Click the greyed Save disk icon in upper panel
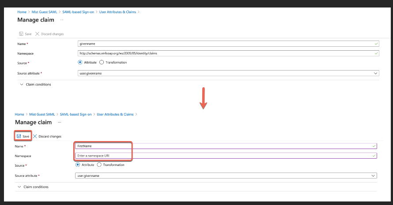Screen dimensions: 393x205 pos(21,34)
